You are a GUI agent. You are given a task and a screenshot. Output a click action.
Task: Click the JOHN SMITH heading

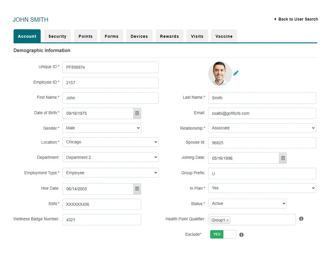[30, 19]
